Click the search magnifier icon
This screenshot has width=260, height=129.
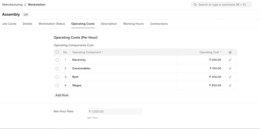click(195, 5)
